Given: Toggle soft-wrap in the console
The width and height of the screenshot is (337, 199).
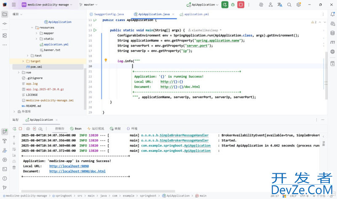Looking at the screenshot, I should (x=14, y=149).
